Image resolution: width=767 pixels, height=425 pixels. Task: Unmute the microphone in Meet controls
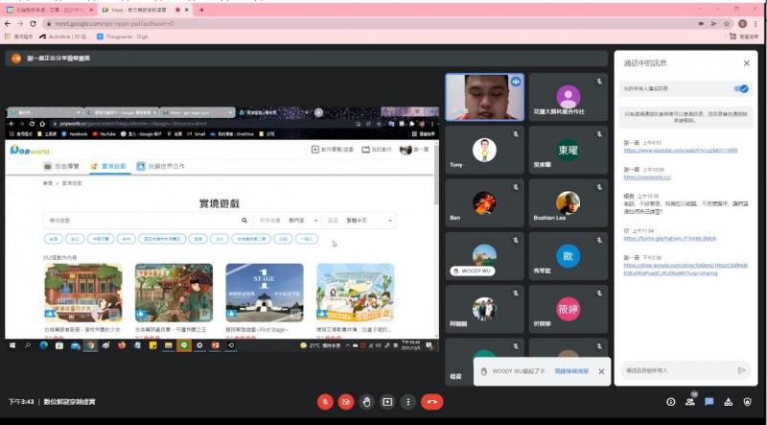point(325,402)
